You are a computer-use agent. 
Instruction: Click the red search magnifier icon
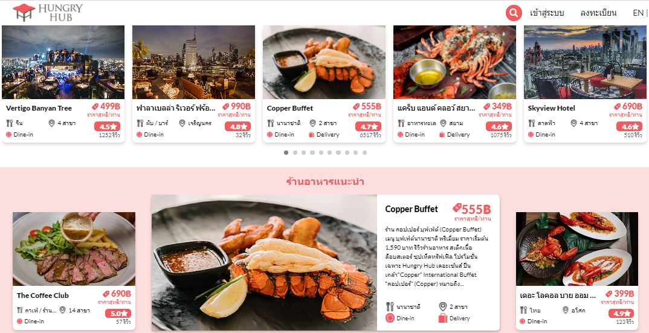[514, 13]
